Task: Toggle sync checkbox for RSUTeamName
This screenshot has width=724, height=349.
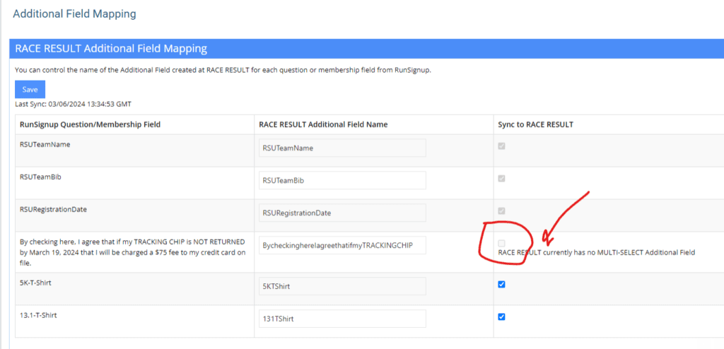Action: point(501,146)
